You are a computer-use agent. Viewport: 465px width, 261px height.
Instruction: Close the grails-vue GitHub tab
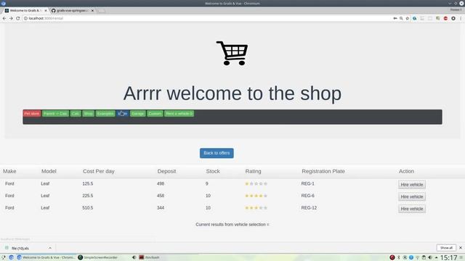pos(92,10)
